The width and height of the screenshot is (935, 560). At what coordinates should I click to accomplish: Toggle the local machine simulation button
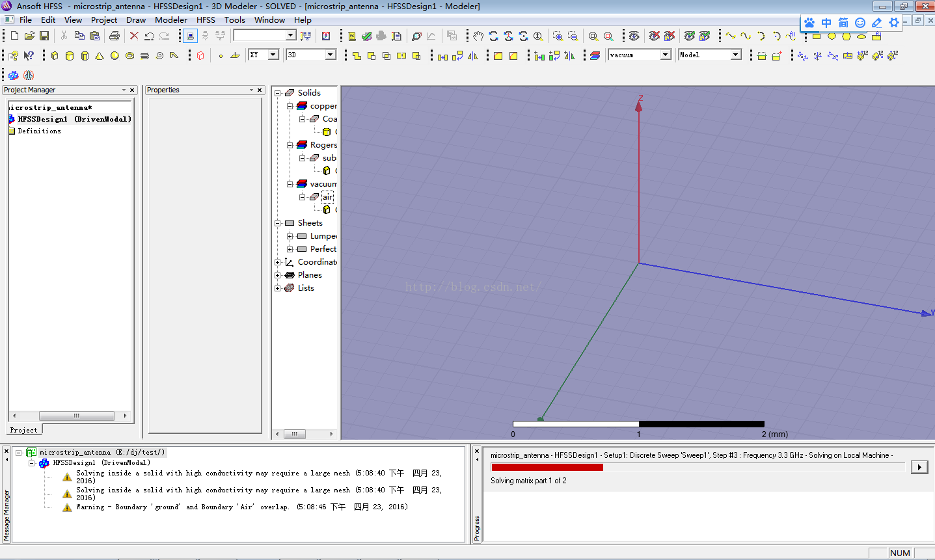pos(190,36)
